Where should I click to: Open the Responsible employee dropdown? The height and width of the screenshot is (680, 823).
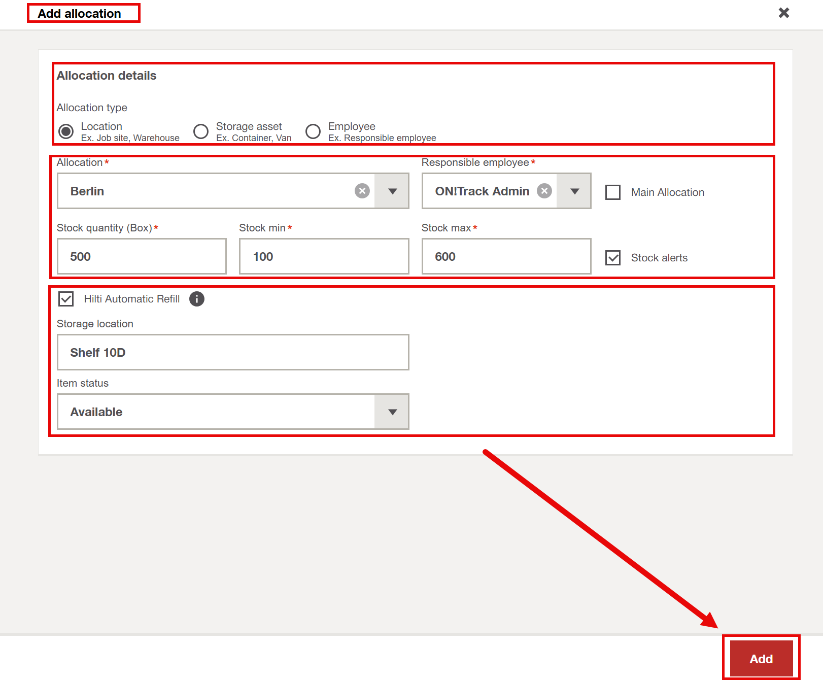(x=574, y=191)
